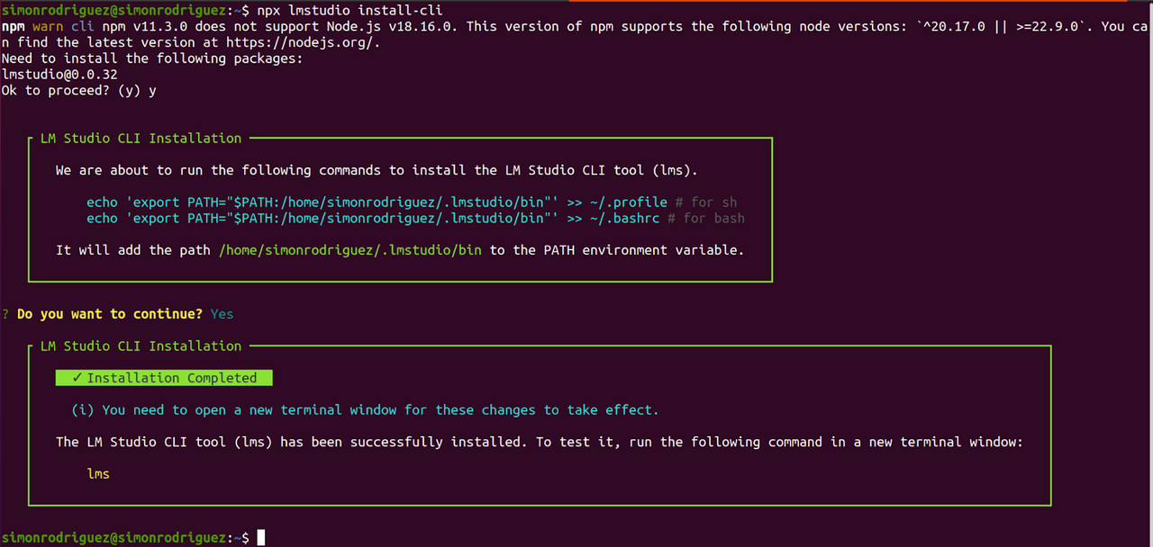Click the green Installation Completed badge
This screenshot has height=547, width=1153.
click(x=164, y=378)
